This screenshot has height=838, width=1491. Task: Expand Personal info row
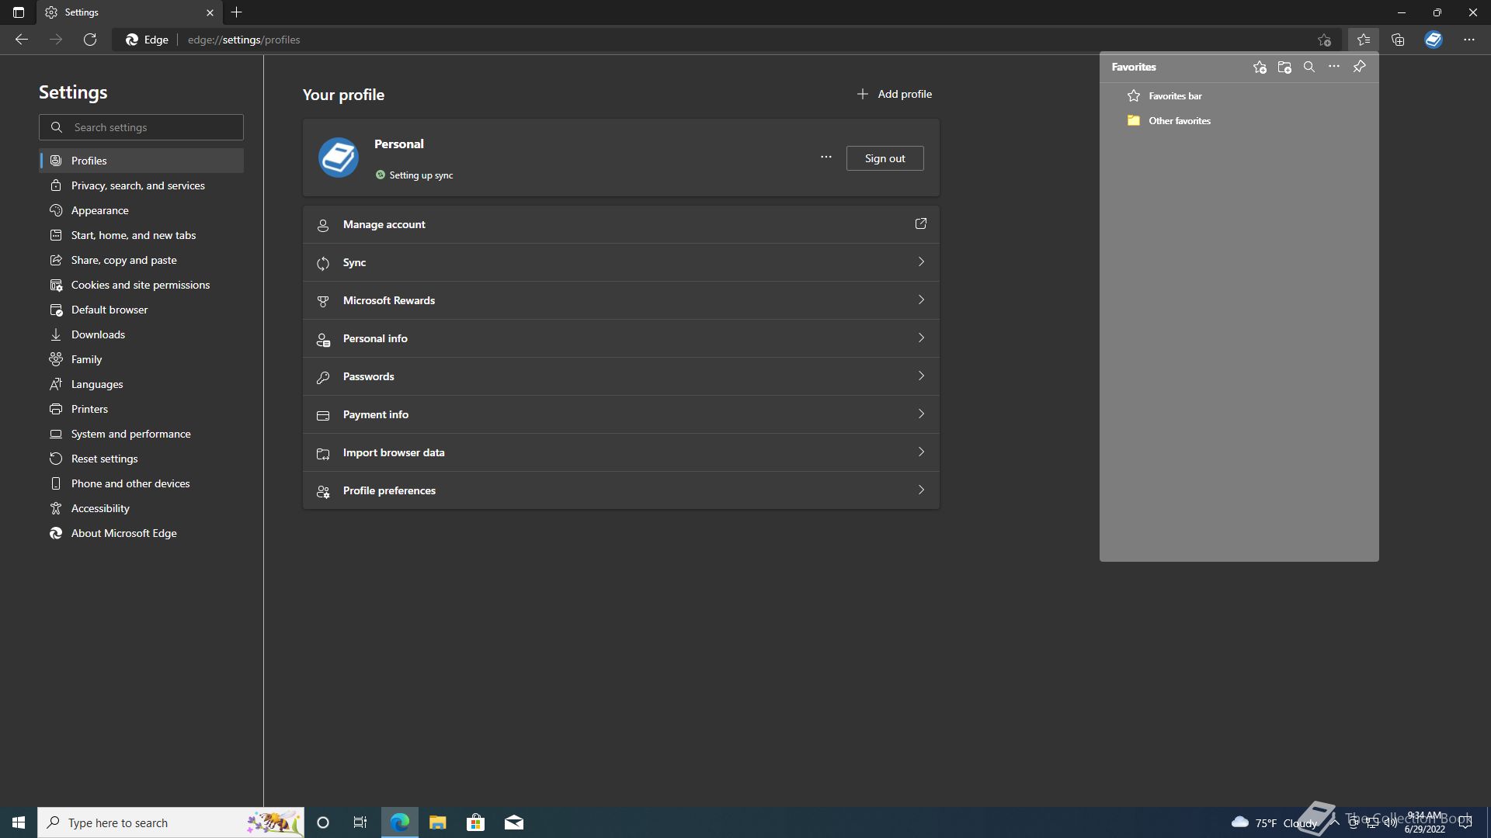621,338
